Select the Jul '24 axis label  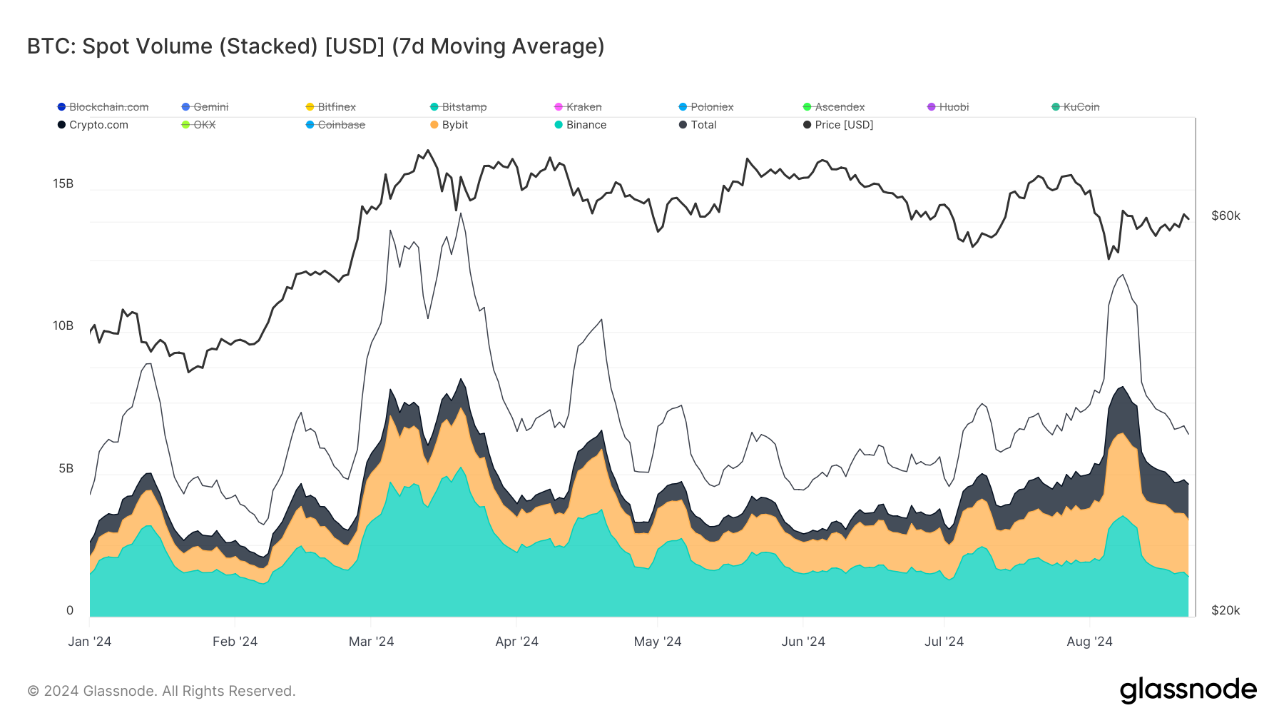point(944,642)
